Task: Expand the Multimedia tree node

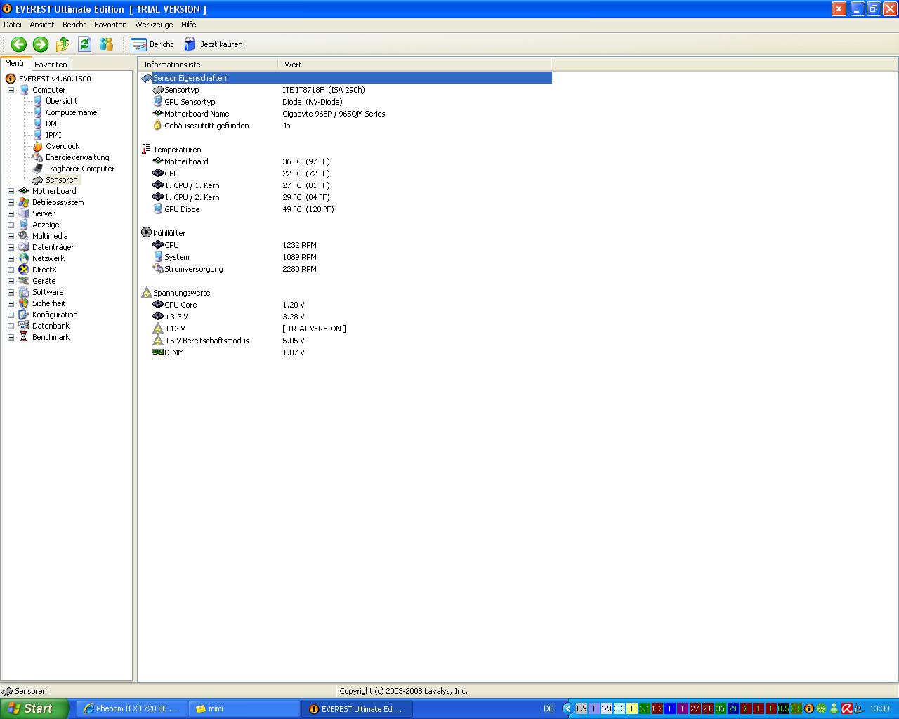Action: click(x=11, y=236)
